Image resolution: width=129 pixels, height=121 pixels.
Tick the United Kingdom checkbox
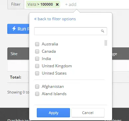(37, 66)
